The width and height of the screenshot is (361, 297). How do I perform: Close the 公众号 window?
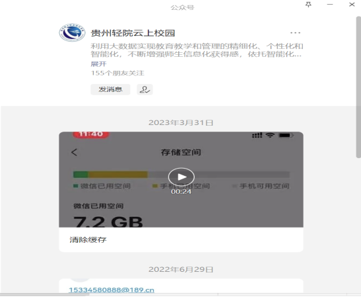352,5
